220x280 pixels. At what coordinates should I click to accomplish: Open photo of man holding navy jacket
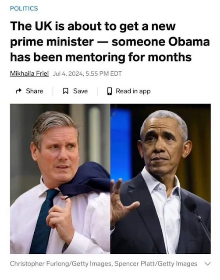pyautogui.click(x=60, y=178)
